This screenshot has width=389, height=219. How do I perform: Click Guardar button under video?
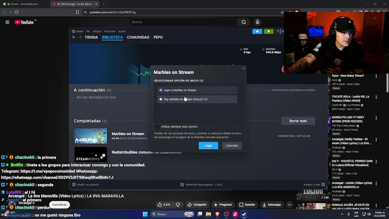tap(247, 205)
